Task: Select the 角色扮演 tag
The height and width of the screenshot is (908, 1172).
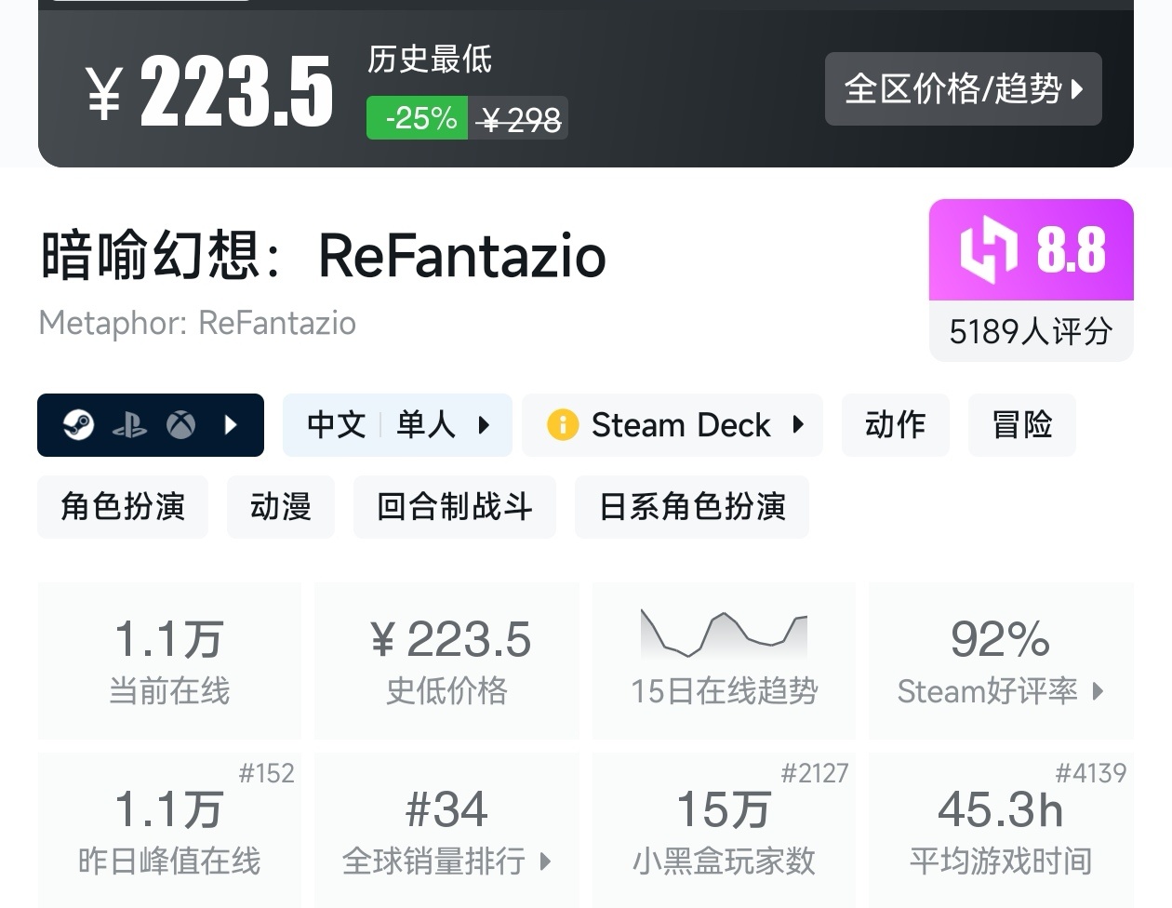Action: pyautogui.click(x=123, y=507)
